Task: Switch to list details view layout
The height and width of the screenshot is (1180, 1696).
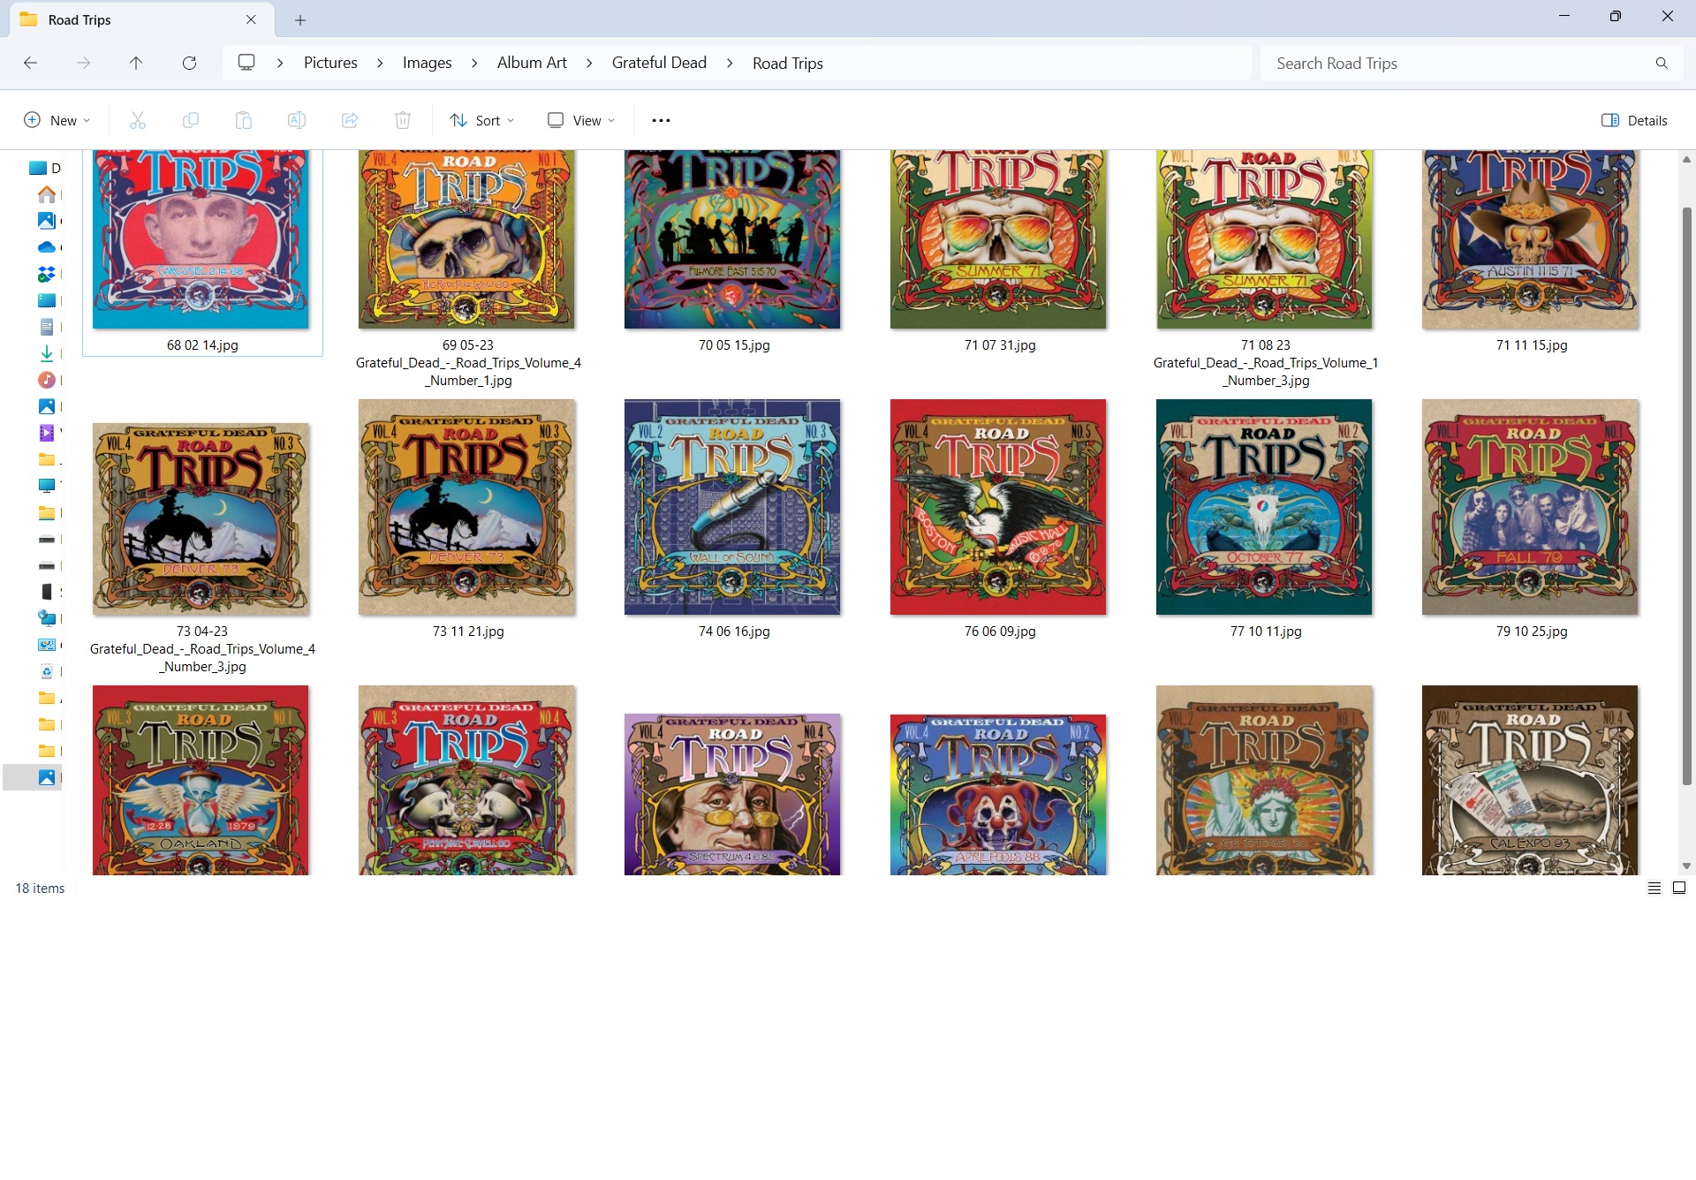Action: [x=1654, y=889]
